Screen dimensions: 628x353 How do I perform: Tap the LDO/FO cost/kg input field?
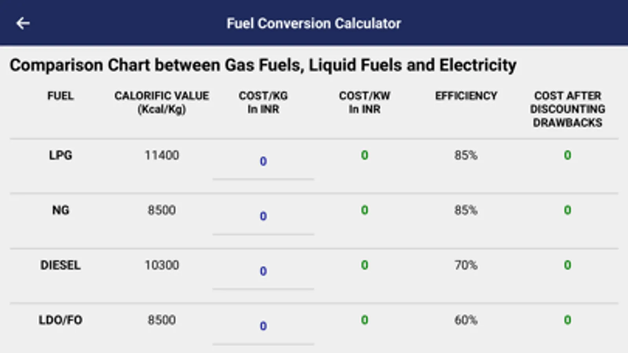click(x=263, y=326)
